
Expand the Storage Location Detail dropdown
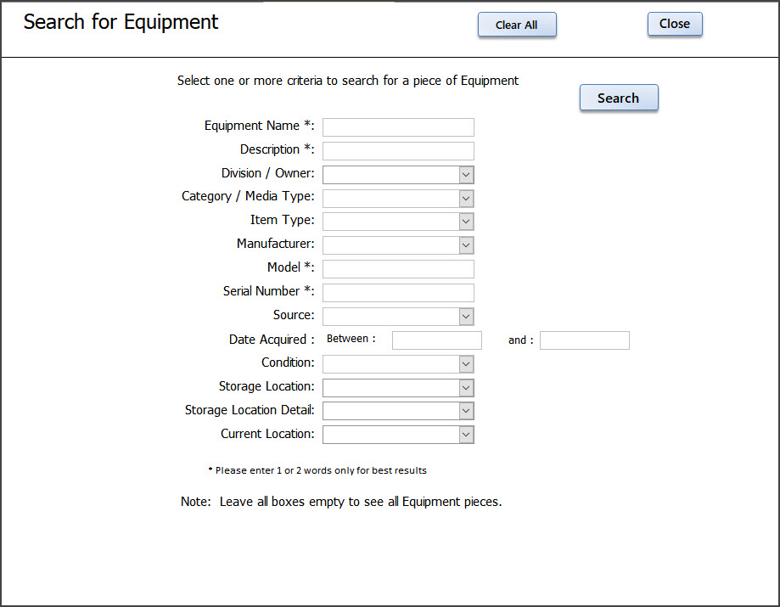(x=397, y=411)
